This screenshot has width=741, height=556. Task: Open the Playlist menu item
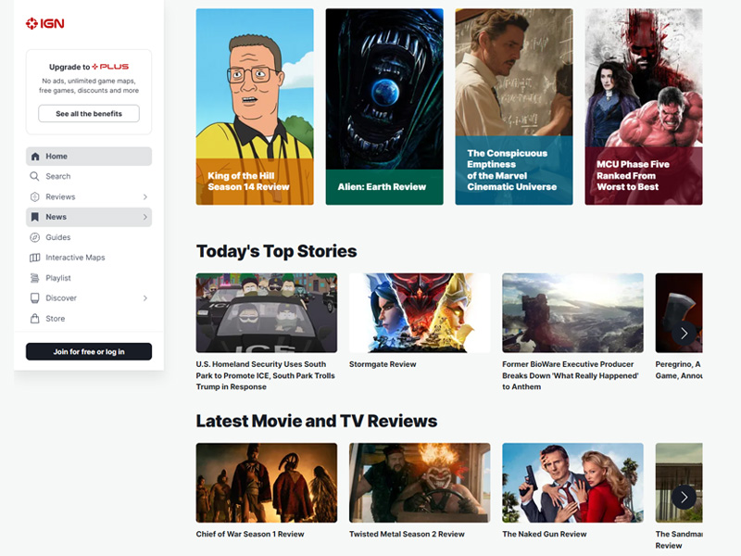(58, 278)
